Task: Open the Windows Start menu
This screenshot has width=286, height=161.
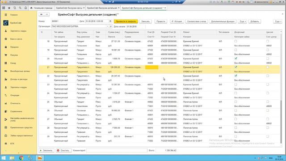Action: pyautogui.click(x=4, y=158)
